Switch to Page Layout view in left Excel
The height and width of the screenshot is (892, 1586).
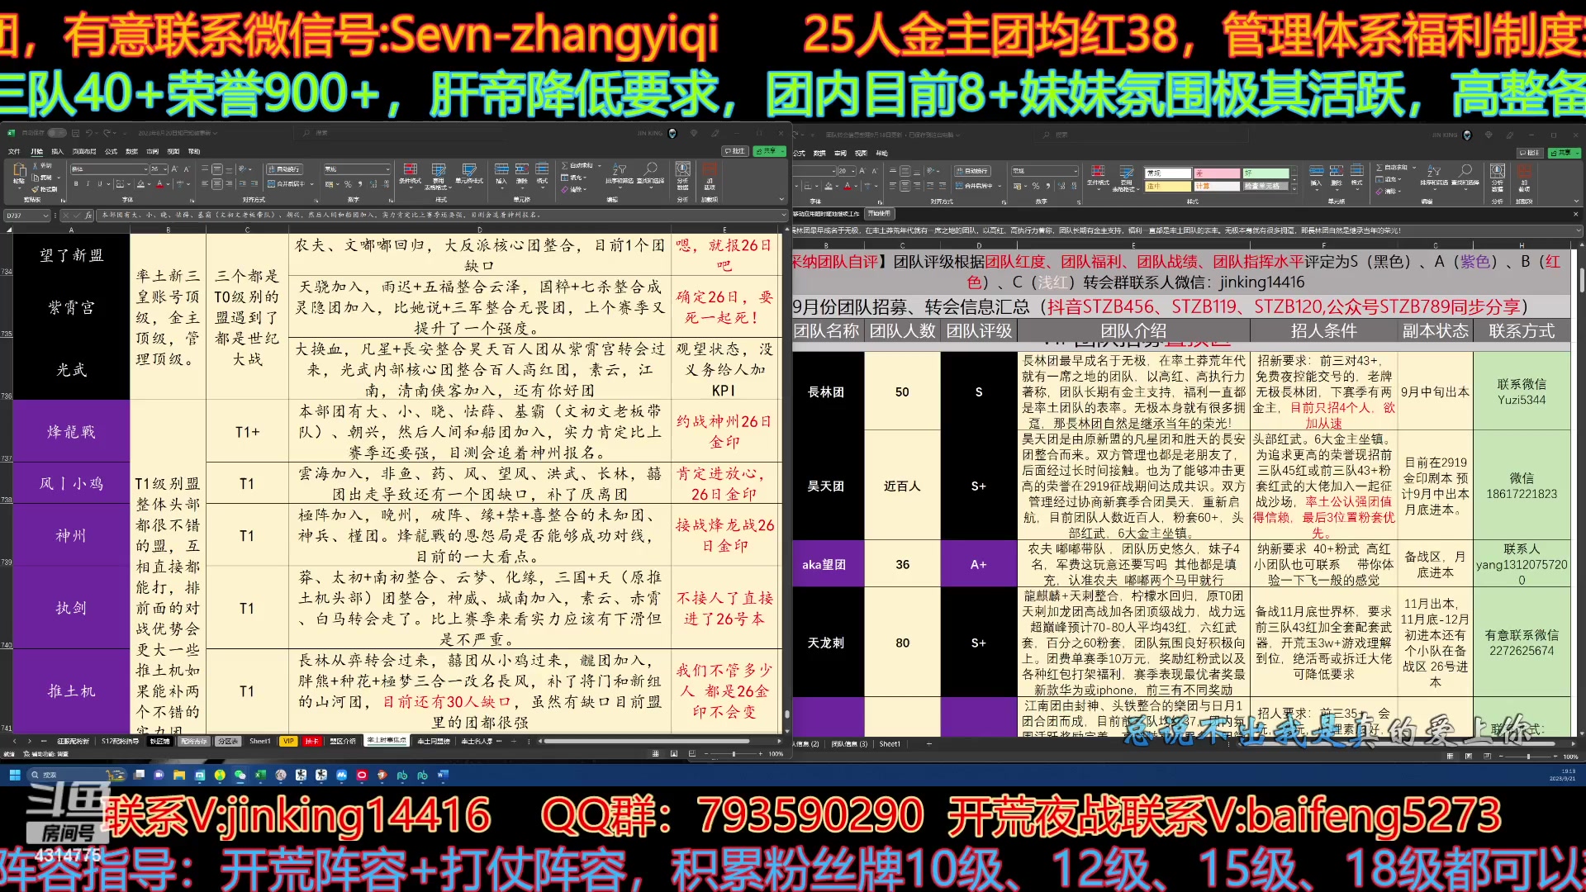[674, 753]
